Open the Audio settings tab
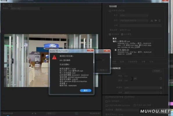 click(x=122, y=62)
